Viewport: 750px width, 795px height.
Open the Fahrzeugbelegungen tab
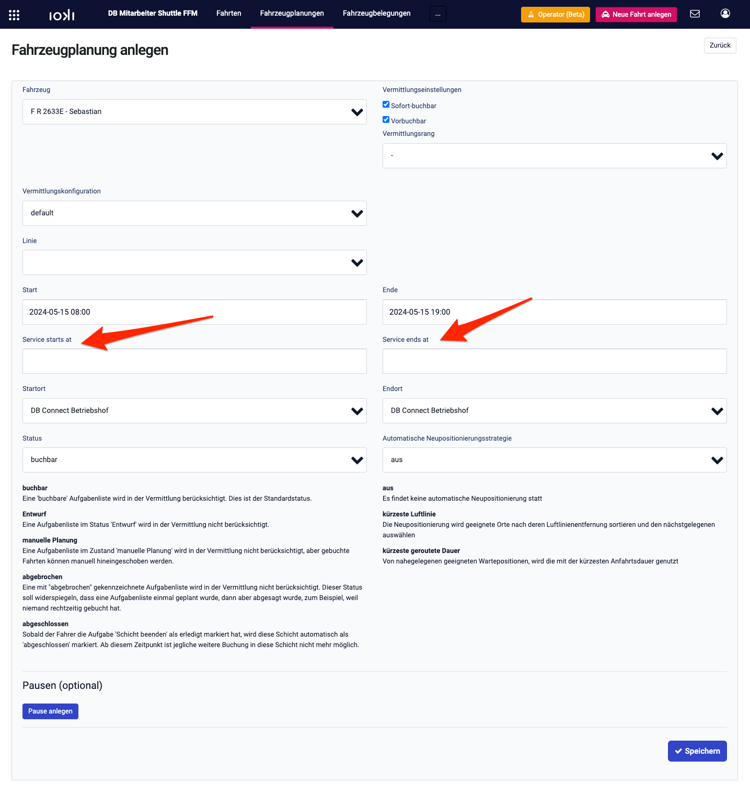tap(377, 14)
